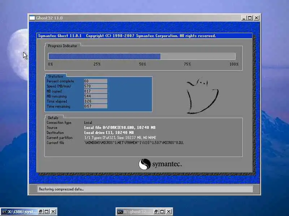Click the Time remaining value 0:57
This screenshot has height=216, width=289.
click(95, 106)
